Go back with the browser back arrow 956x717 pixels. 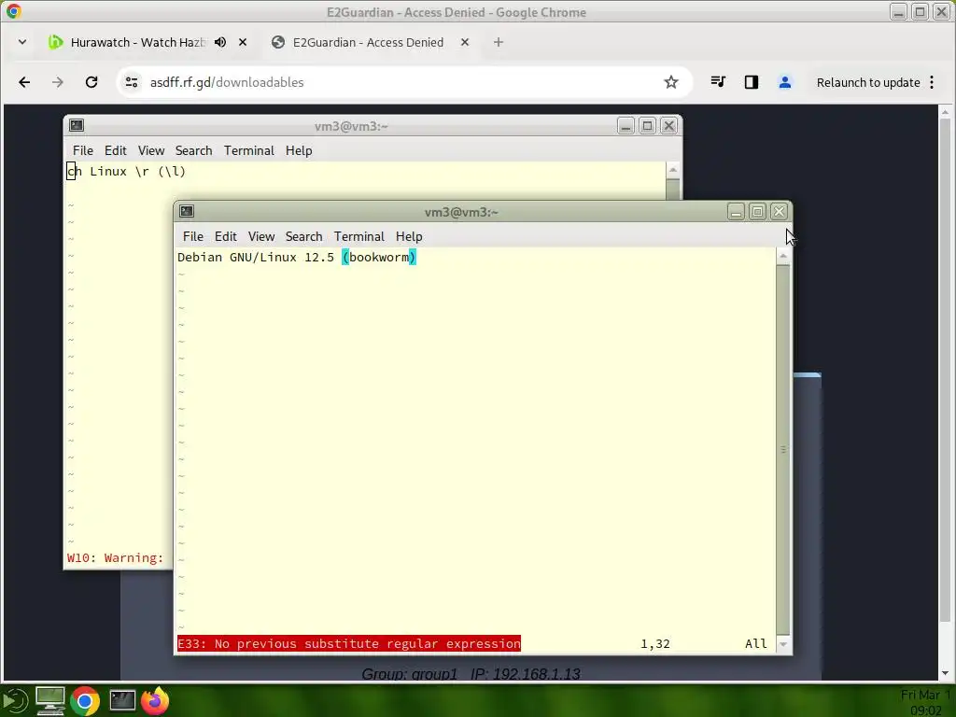coord(24,82)
